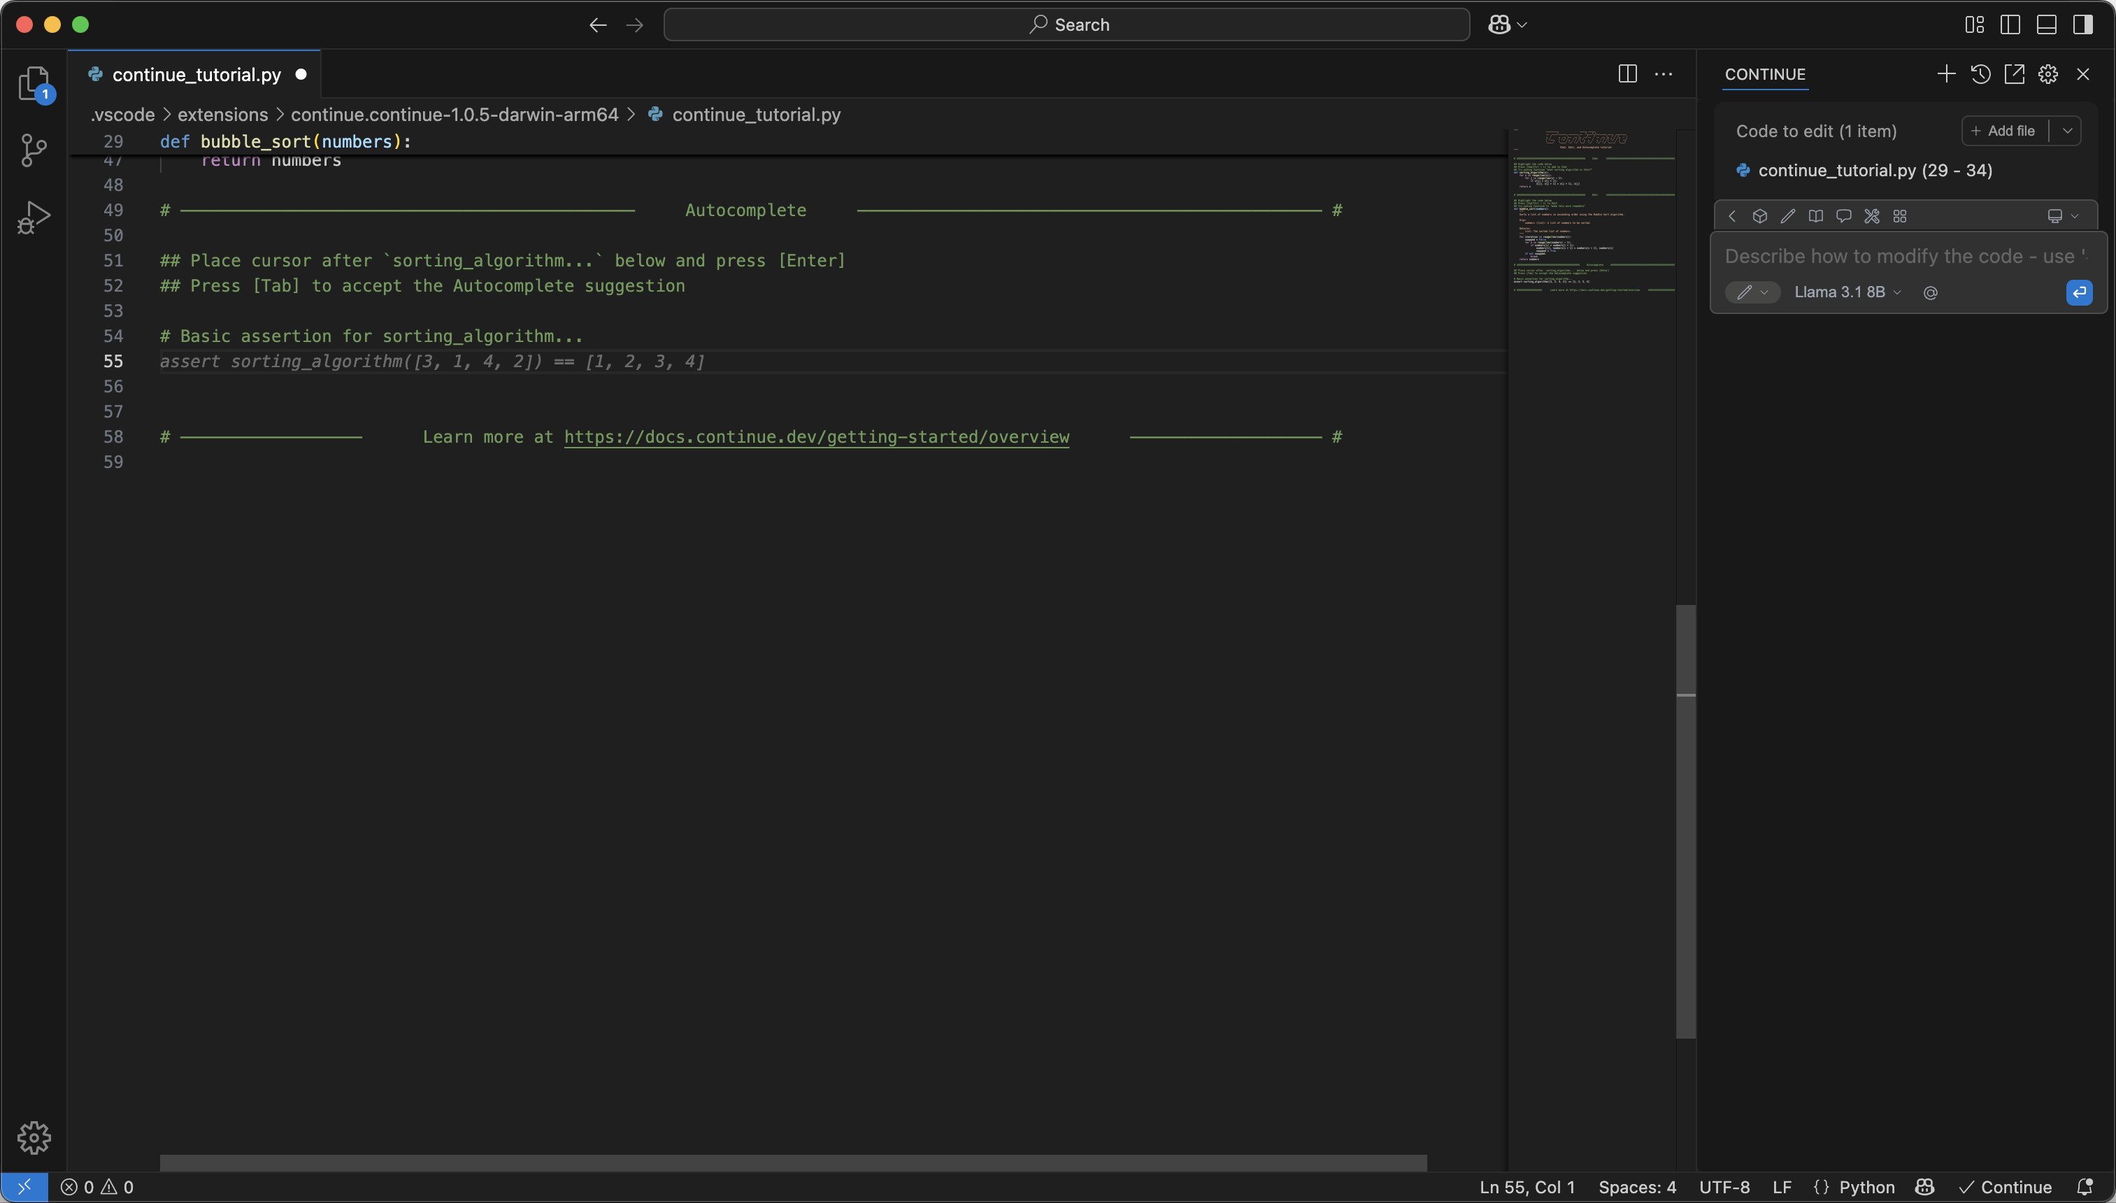Screen dimensions: 2116x1203
Task: Click the sticky def bubble_sort header line
Action: (x=285, y=141)
